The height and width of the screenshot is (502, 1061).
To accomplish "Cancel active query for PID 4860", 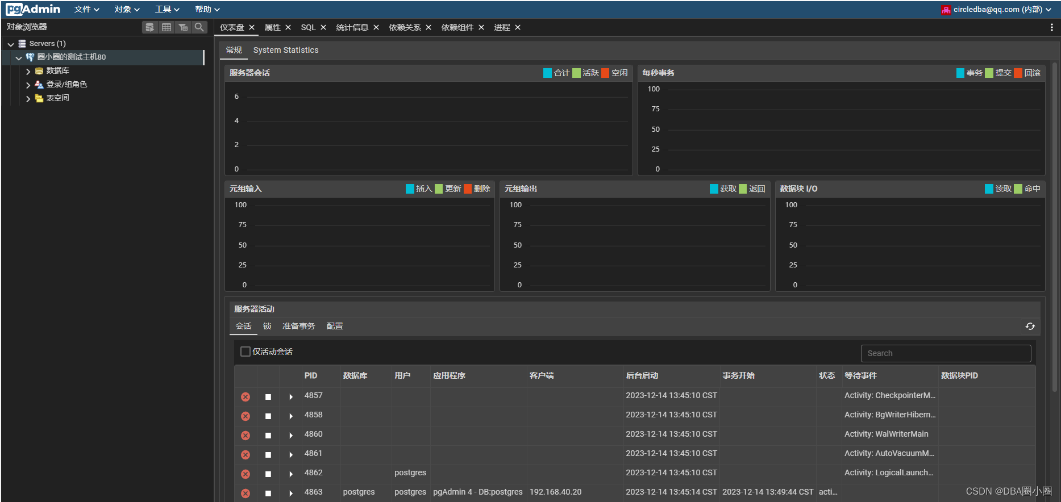I will (268, 436).
